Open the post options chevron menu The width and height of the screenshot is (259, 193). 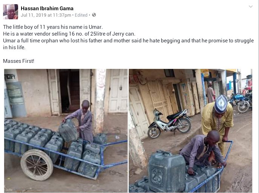(x=251, y=6)
